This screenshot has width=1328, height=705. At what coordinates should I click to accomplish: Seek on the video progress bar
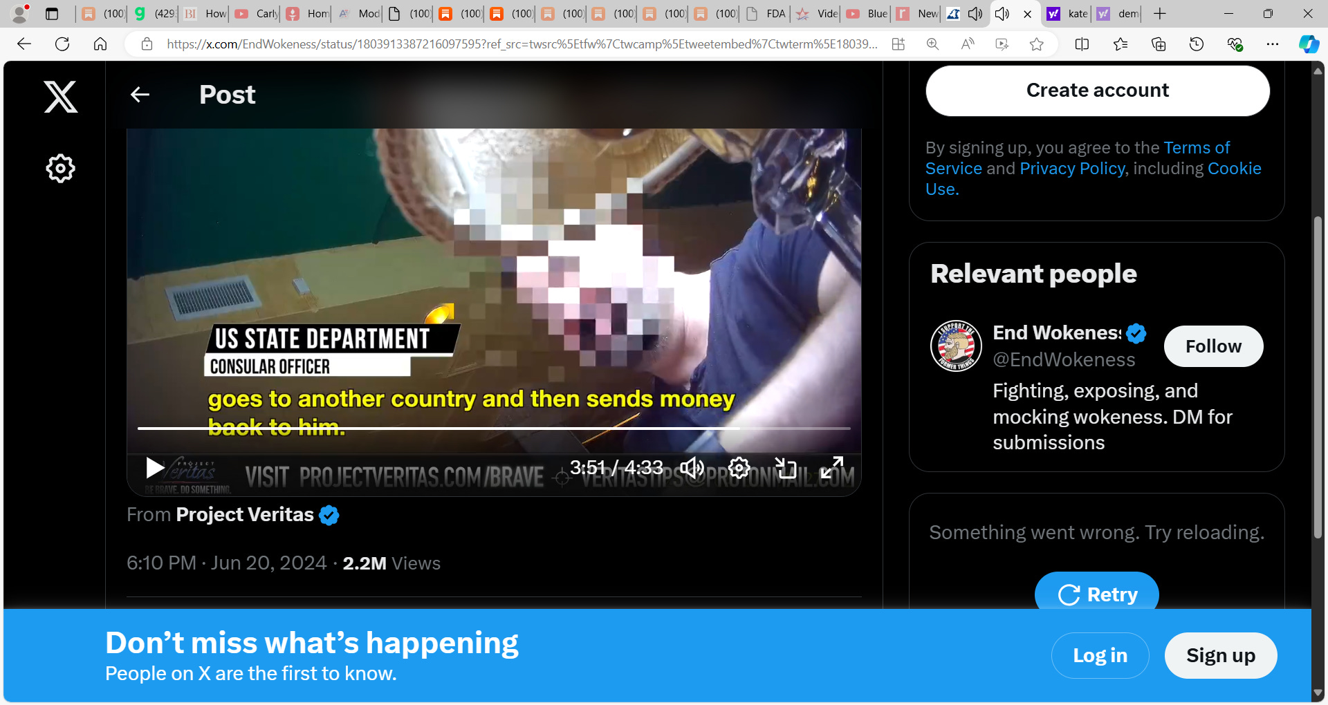click(x=494, y=429)
